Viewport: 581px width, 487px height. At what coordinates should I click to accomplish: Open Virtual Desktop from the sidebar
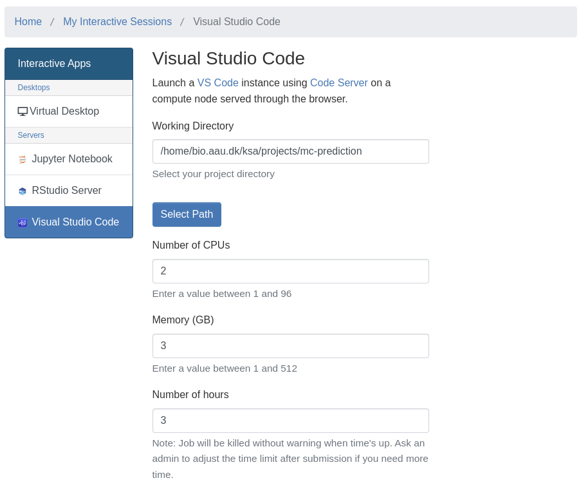tap(64, 111)
